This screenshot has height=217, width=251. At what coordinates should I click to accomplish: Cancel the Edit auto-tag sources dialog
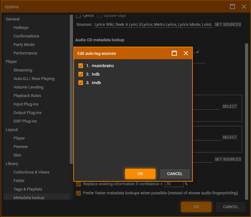coord(175,174)
